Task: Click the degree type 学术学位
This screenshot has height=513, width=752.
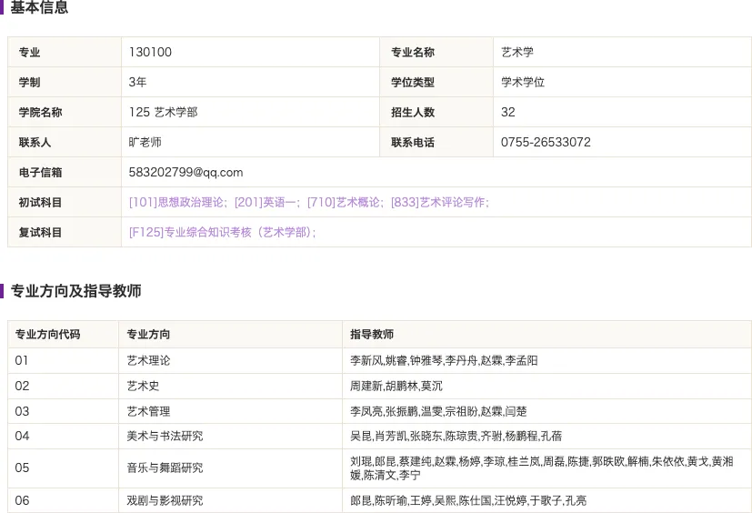Action: point(523,82)
